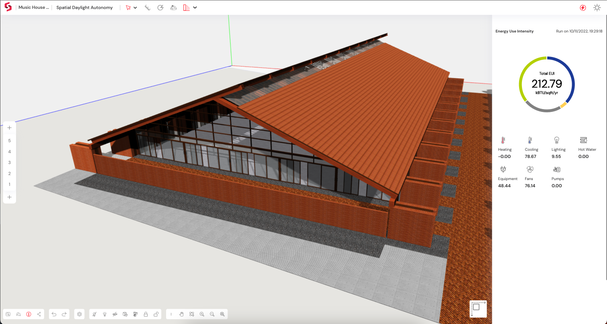
Task: Select the pan hand tool
Action: (x=181, y=314)
